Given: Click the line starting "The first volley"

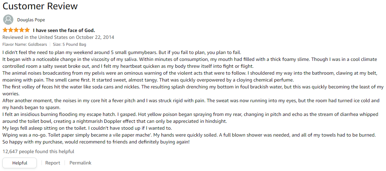Looking at the screenshot, I should (193, 90).
